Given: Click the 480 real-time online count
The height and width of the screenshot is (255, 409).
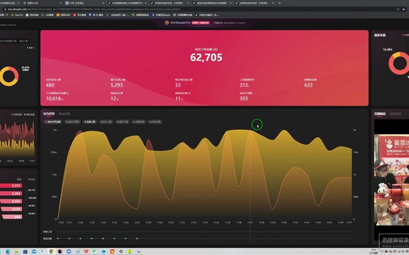Looking at the screenshot, I should point(50,85).
